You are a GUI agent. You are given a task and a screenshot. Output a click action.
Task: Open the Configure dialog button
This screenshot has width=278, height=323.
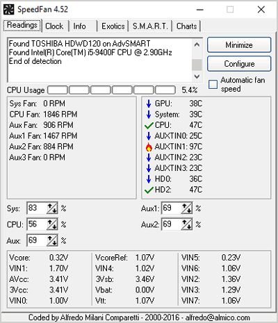[x=239, y=64]
